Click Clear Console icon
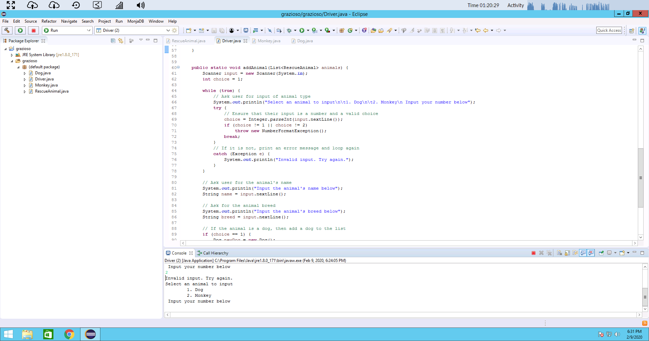Viewport: 649px width, 341px height. coord(559,253)
